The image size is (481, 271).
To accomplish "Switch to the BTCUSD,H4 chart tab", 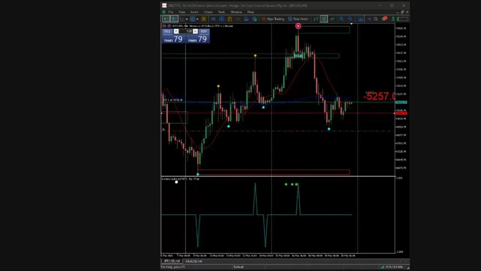I will (x=172, y=261).
